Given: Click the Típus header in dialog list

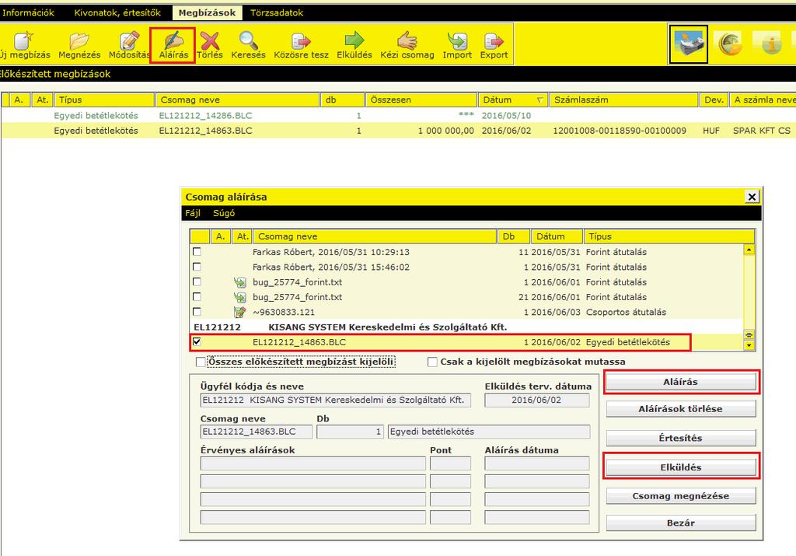Looking at the screenshot, I should (x=669, y=236).
